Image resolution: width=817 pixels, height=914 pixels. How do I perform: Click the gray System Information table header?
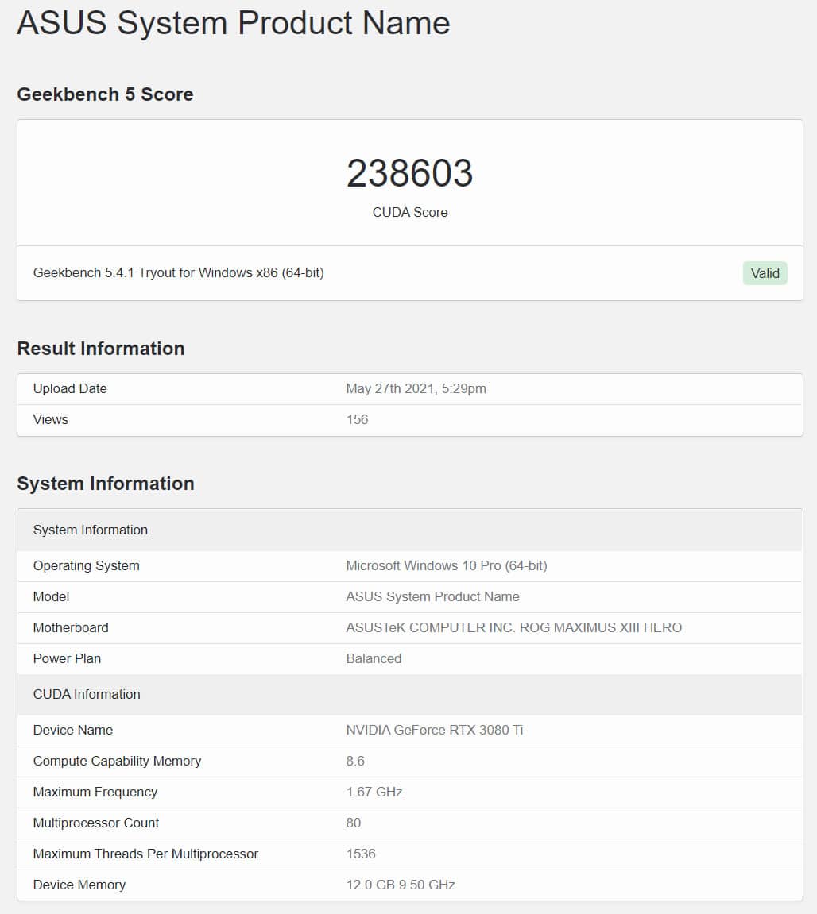click(x=409, y=530)
